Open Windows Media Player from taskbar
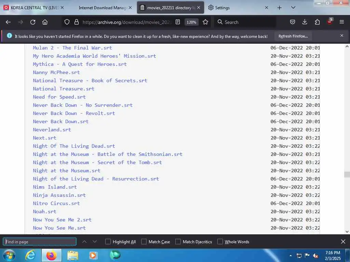The width and height of the screenshot is (350, 262). (93, 256)
